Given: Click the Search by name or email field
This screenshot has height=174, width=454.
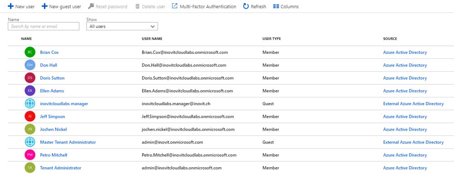Looking at the screenshot, I should (44, 26).
